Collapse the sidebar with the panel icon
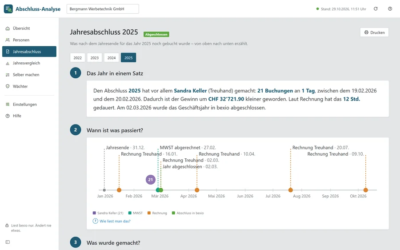The height and width of the screenshot is (250, 400). (x=8, y=242)
